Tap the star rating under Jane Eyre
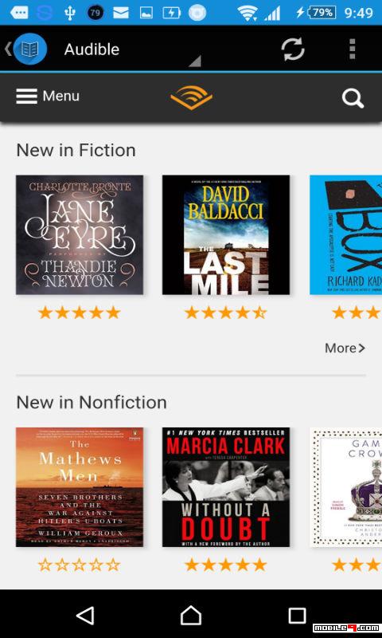 (x=79, y=313)
